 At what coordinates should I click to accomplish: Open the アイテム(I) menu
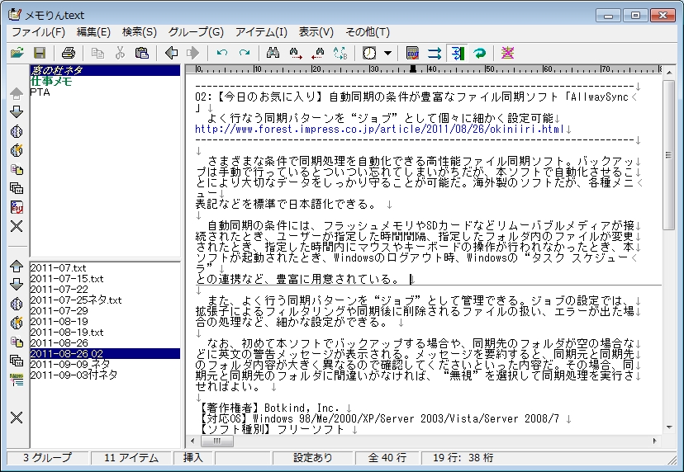tap(261, 32)
